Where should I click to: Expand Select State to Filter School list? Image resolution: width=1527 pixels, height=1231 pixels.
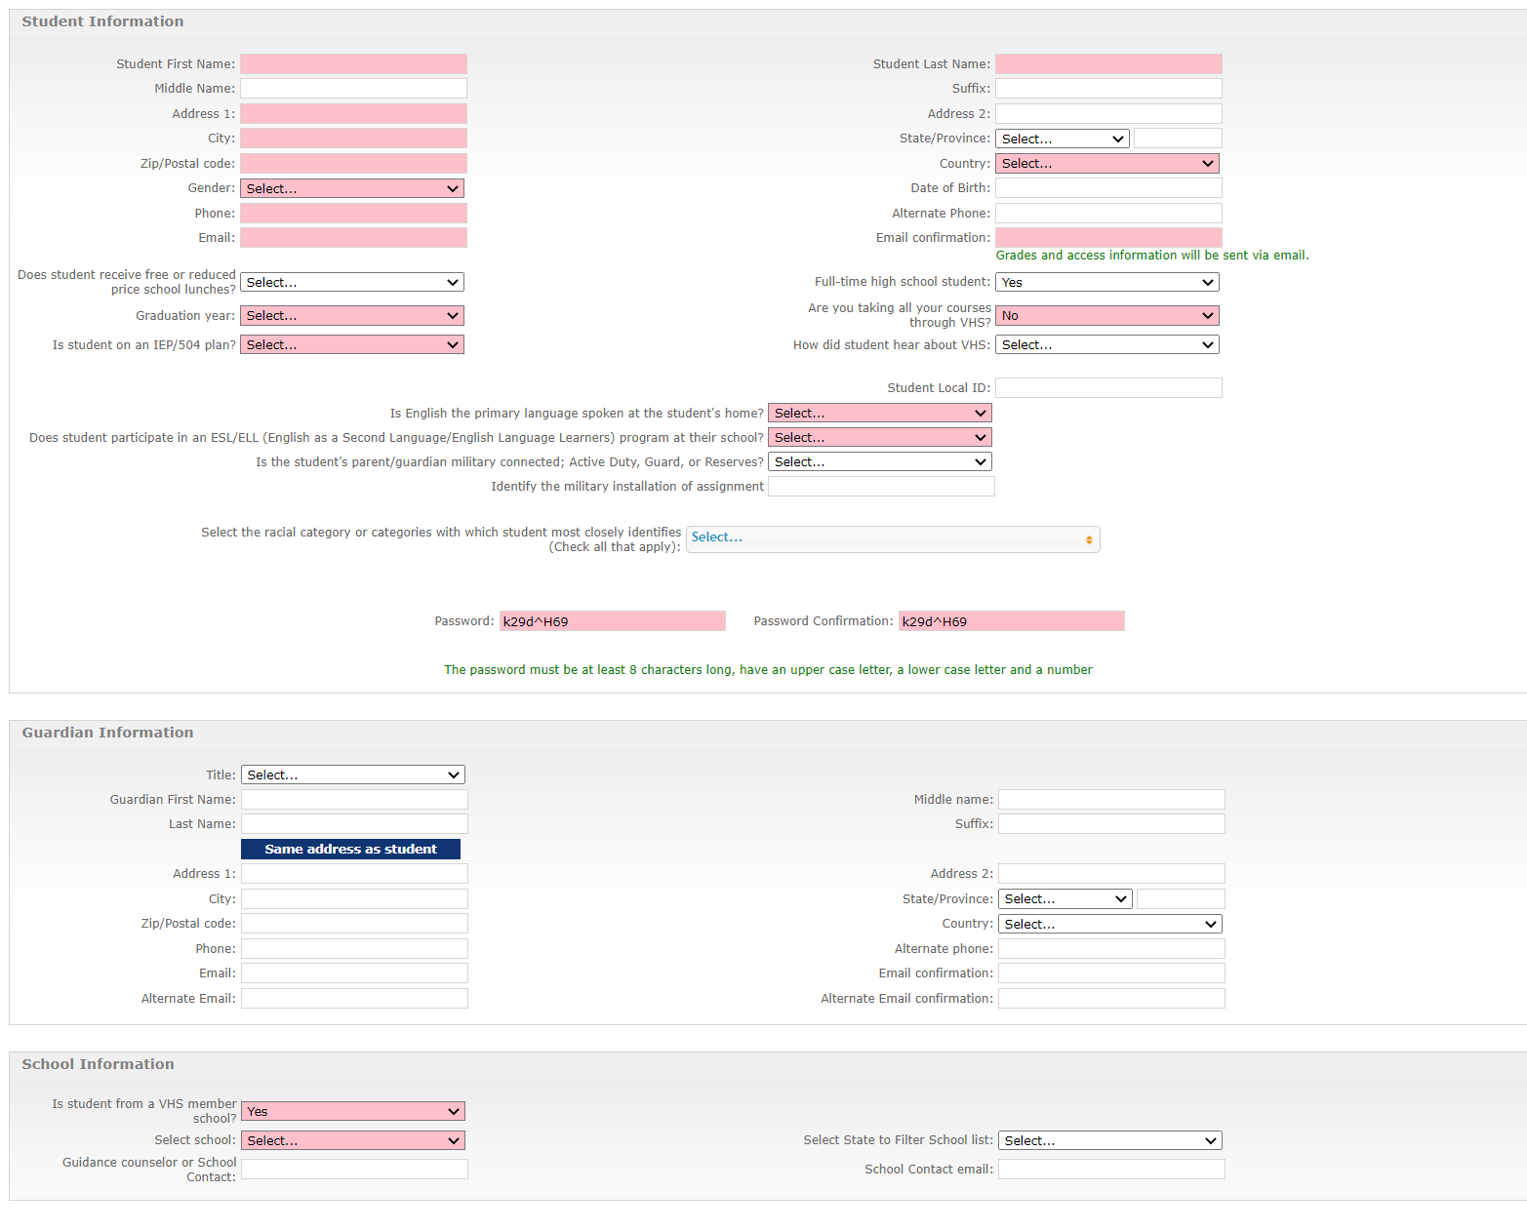(x=1109, y=1140)
